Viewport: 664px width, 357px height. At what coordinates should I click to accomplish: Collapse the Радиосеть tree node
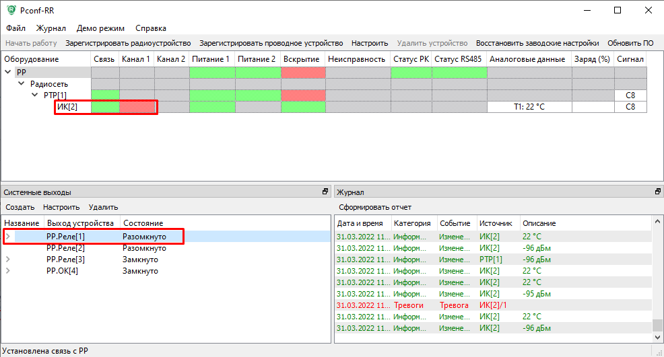tap(22, 84)
